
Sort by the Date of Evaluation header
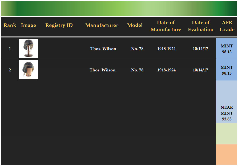tap(201, 26)
